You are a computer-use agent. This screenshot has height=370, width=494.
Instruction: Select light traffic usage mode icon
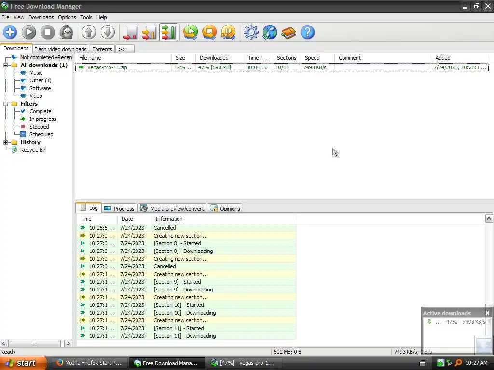pos(130,32)
